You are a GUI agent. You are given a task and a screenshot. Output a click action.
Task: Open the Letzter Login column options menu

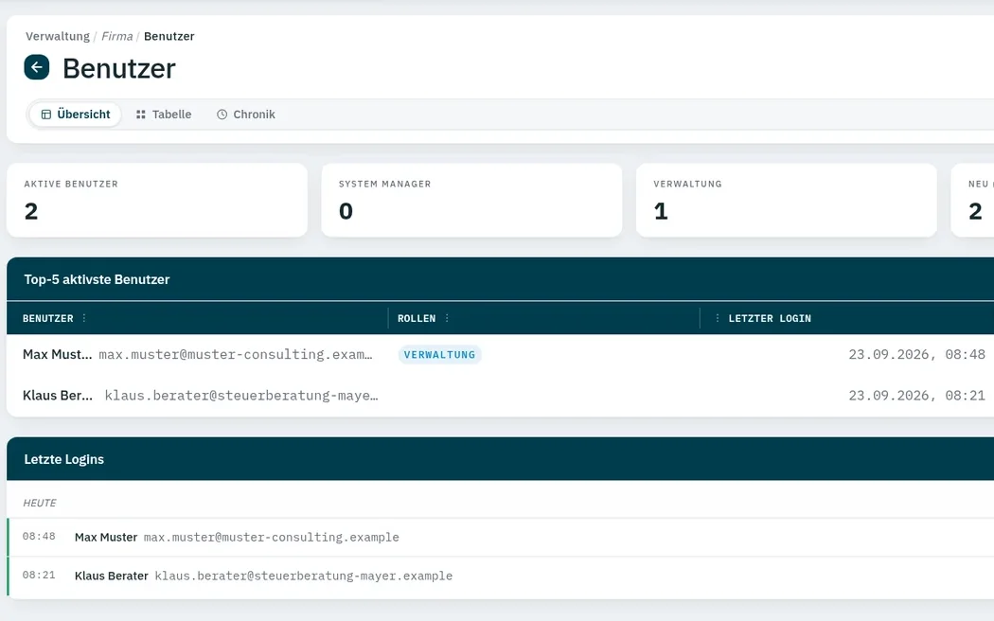pyautogui.click(x=717, y=318)
